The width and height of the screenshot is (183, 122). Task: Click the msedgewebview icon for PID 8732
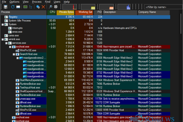pyautogui.click(x=25, y=73)
